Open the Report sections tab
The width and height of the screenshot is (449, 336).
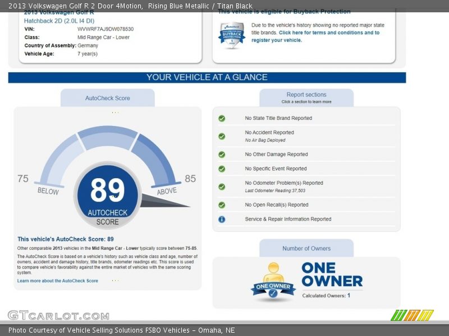click(x=306, y=97)
